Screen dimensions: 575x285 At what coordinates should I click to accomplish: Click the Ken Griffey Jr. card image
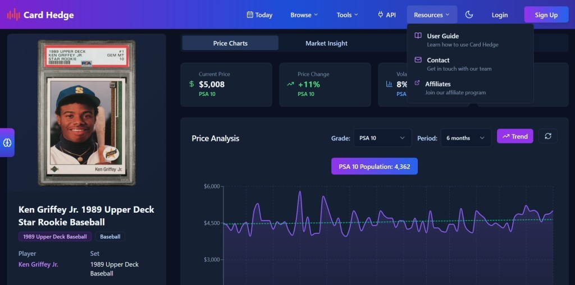tap(86, 113)
